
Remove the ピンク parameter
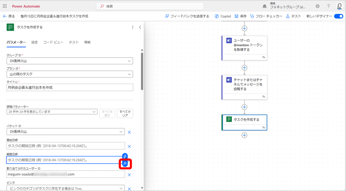coord(129,189)
